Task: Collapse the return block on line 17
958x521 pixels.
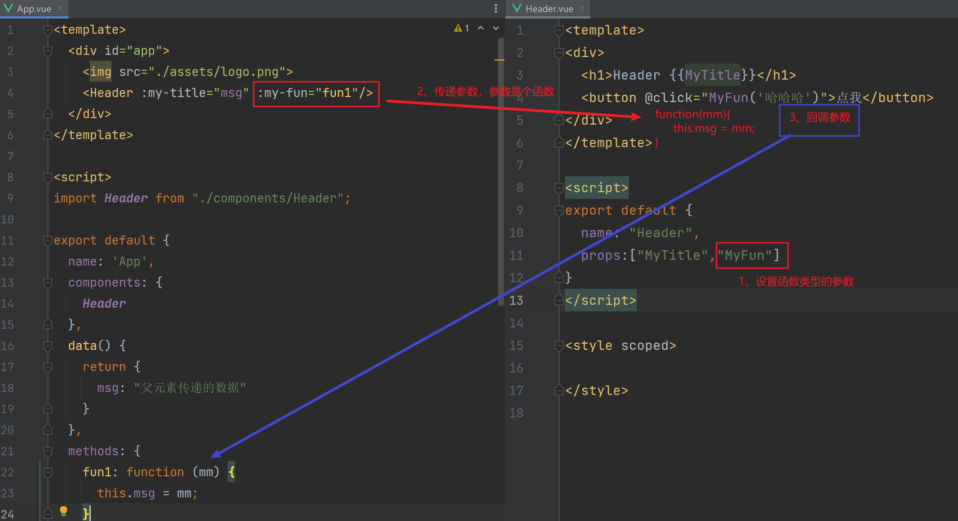Action: (x=48, y=367)
